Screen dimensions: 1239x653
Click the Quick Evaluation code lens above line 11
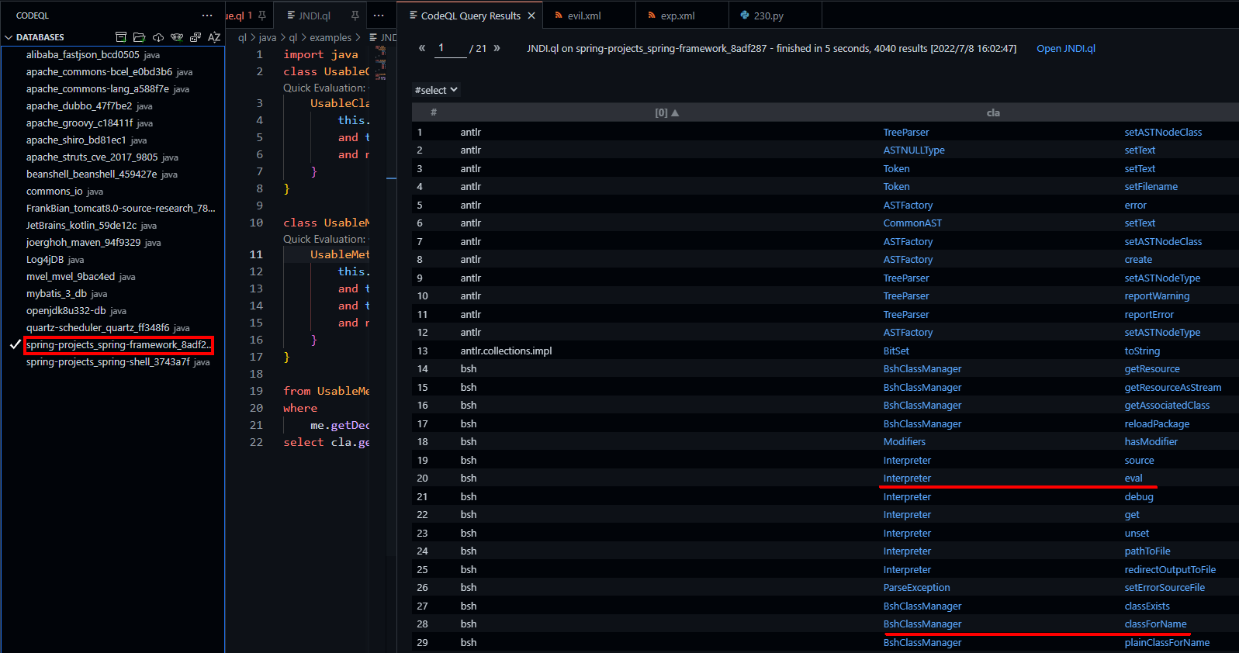tap(324, 239)
